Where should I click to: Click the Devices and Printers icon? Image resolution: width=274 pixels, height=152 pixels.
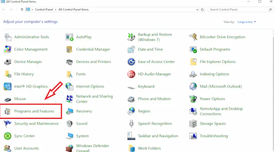pos(69,62)
